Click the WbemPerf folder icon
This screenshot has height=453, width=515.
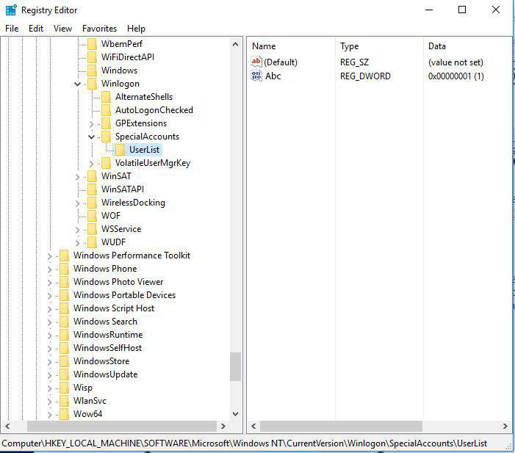point(93,43)
